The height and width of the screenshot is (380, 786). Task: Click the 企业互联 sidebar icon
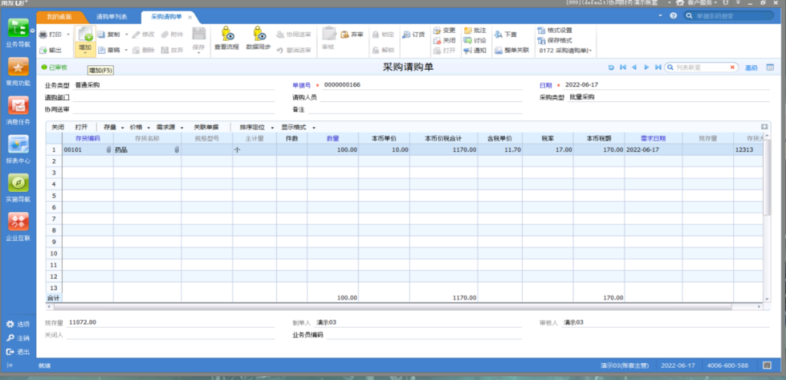tap(18, 226)
